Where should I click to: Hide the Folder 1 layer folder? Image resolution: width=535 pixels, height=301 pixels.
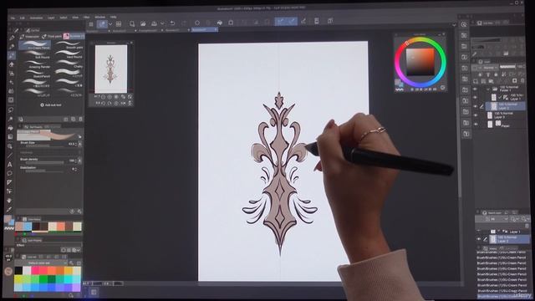(475, 89)
